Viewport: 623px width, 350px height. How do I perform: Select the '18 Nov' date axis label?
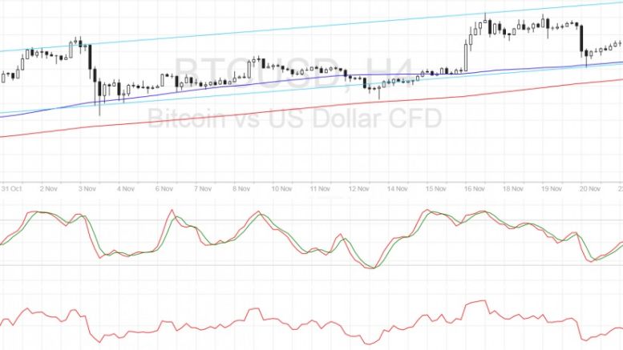pos(512,189)
